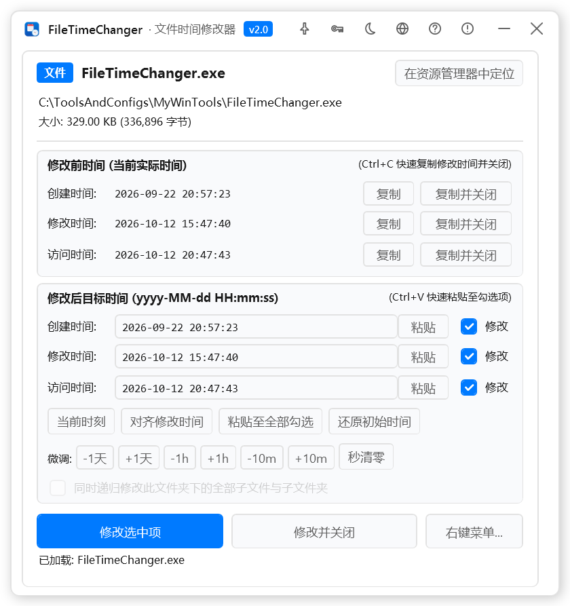Uncheck 修改 checkbox for 修改时间

469,356
